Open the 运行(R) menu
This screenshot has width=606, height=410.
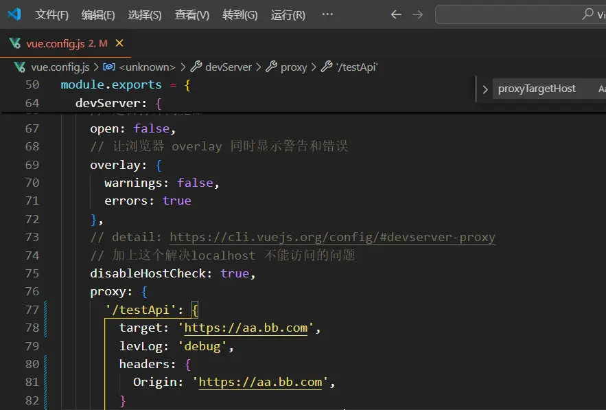coord(288,14)
